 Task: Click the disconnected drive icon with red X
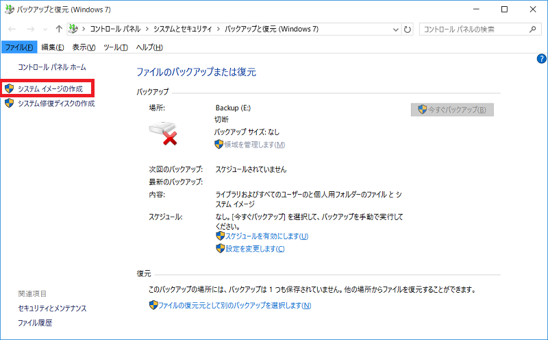(x=163, y=133)
